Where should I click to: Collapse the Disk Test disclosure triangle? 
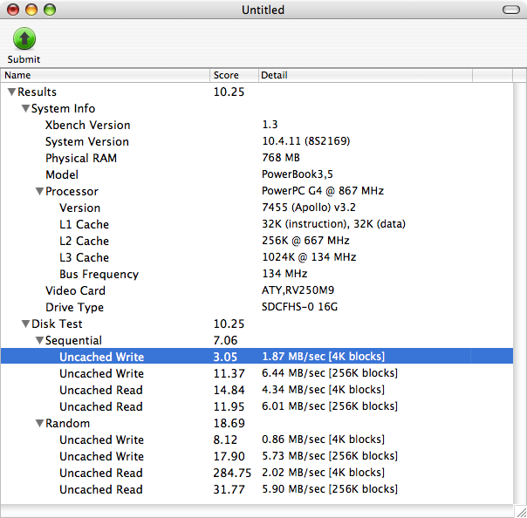25,324
